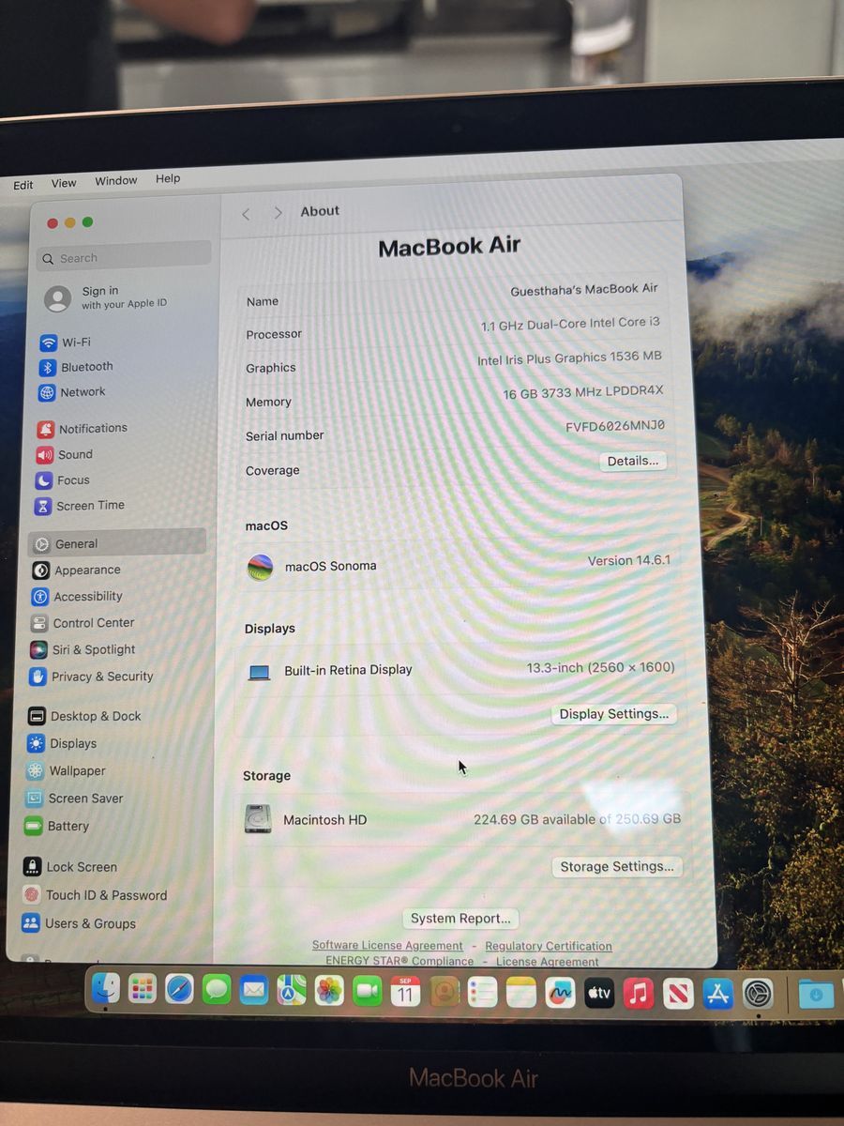Open Display Settings button
The image size is (844, 1126).
(x=613, y=714)
